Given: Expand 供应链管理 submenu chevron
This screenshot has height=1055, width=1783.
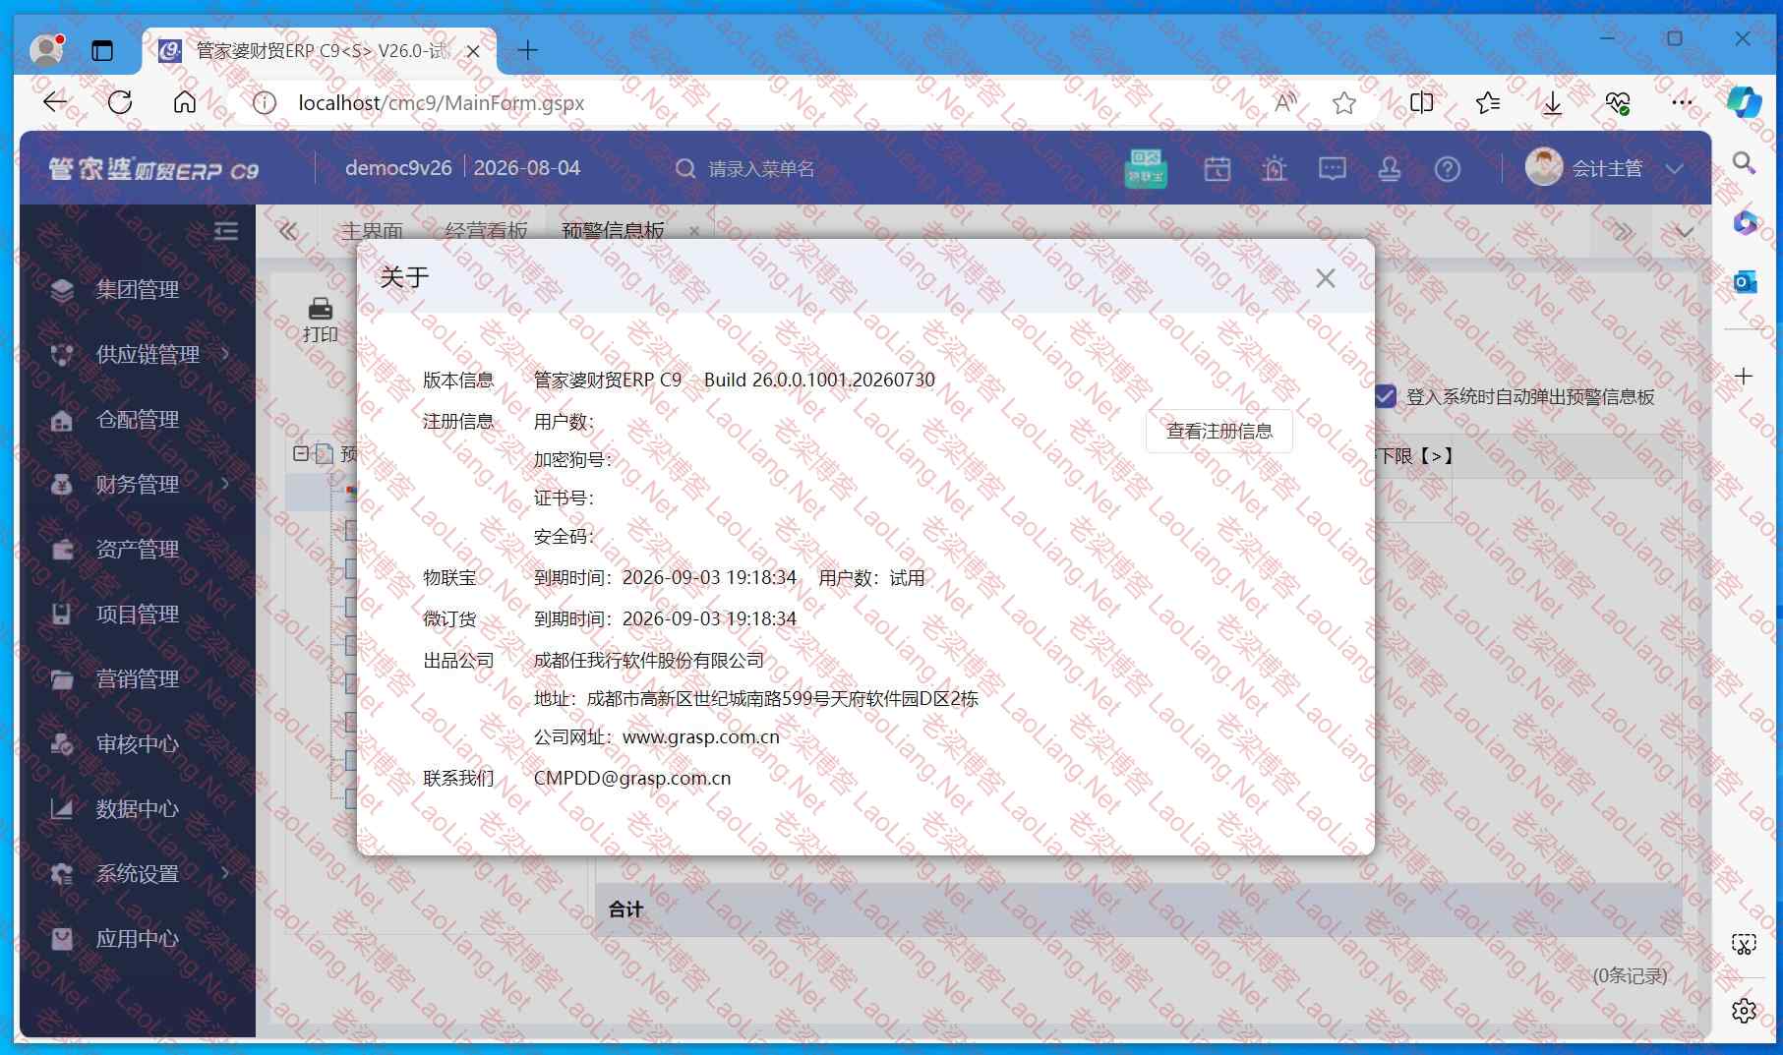Looking at the screenshot, I should point(225,353).
